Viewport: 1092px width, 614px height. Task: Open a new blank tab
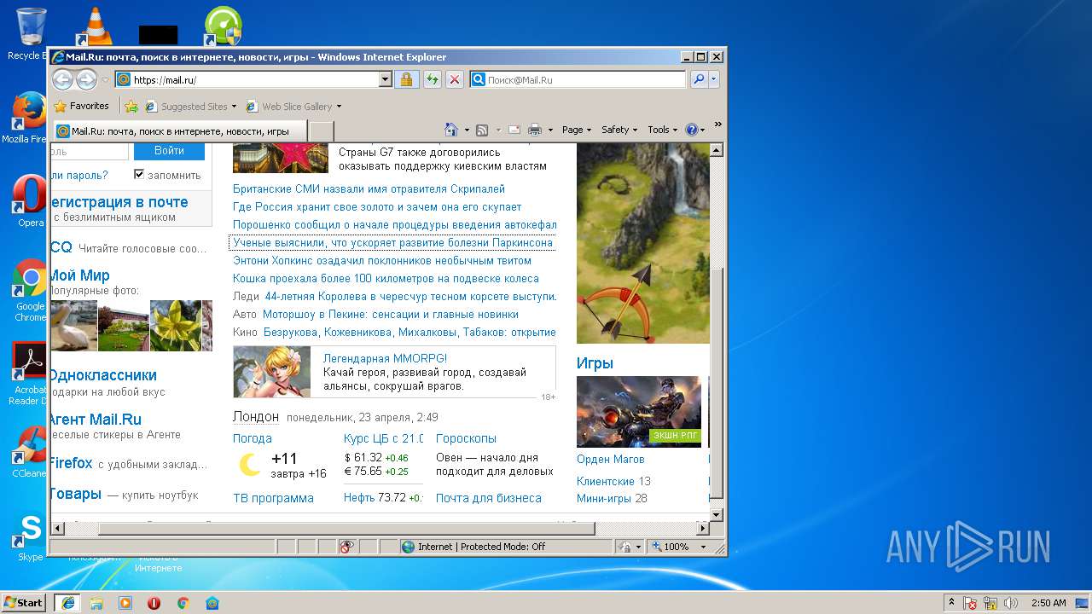tap(321, 131)
